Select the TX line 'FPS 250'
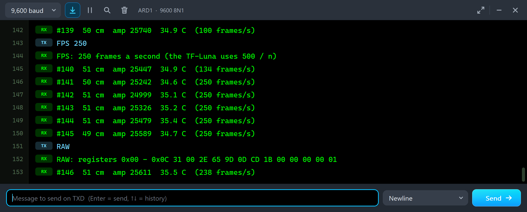 [x=72, y=43]
